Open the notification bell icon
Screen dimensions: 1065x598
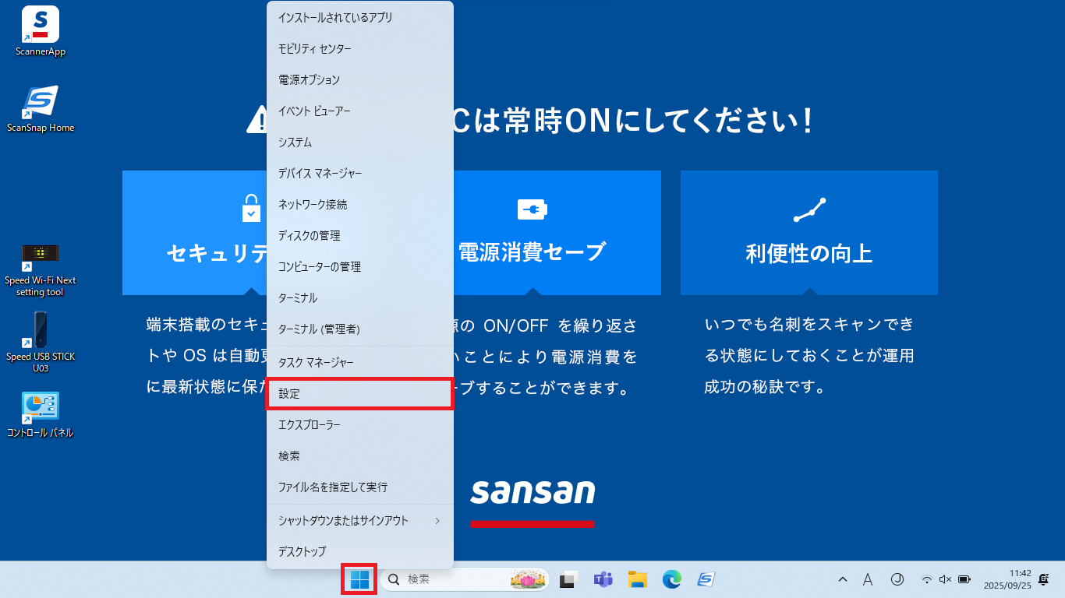(x=1043, y=579)
